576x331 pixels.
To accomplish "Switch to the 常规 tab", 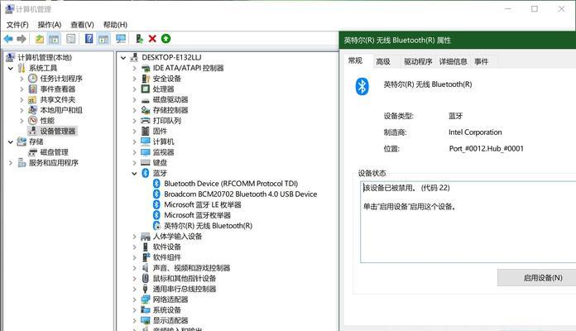I will [x=355, y=60].
